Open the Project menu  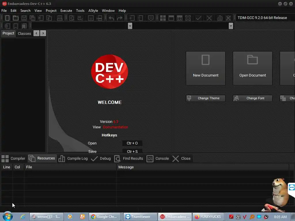51,11
